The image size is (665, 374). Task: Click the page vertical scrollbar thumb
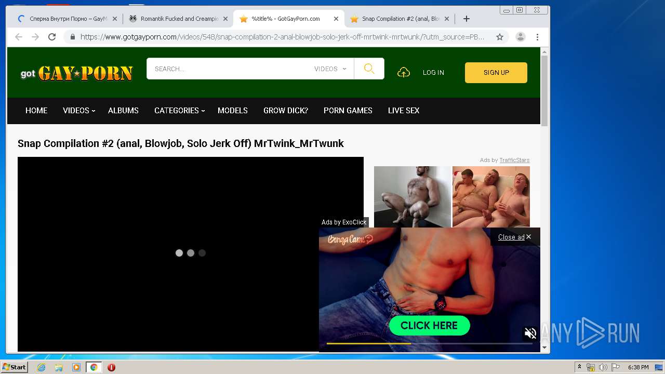(x=544, y=91)
